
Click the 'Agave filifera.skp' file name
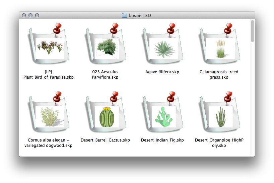(x=162, y=72)
